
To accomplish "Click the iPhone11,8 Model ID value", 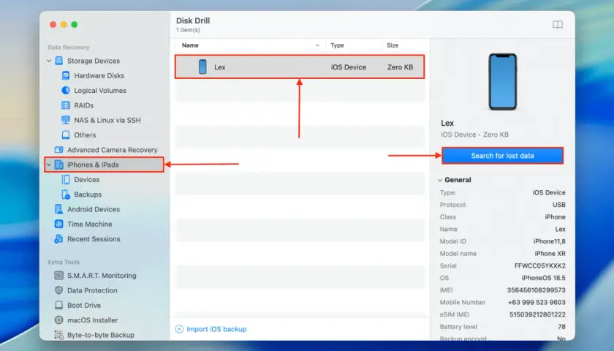I will point(550,242).
